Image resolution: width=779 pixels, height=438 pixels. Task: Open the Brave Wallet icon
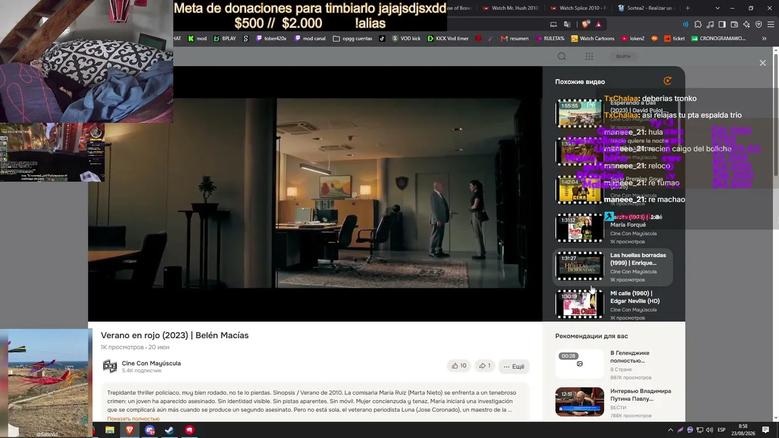click(x=734, y=24)
